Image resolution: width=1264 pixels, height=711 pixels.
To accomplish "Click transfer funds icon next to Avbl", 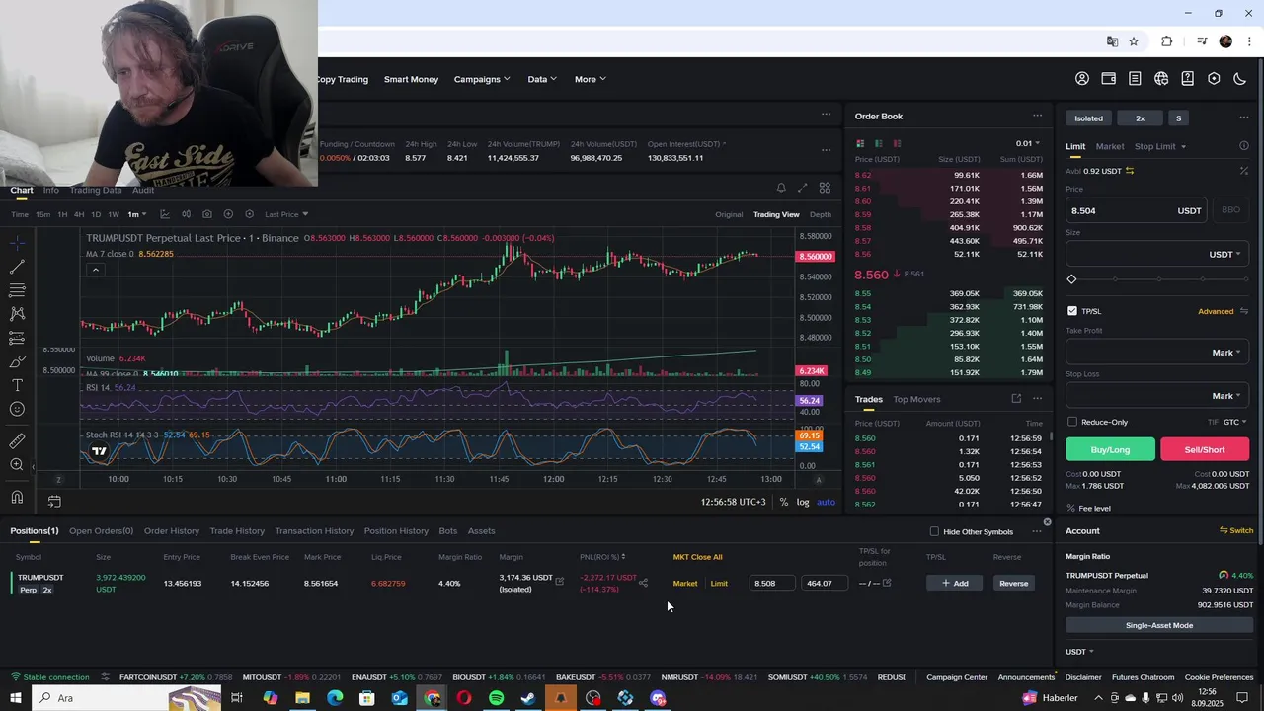I will (1130, 171).
